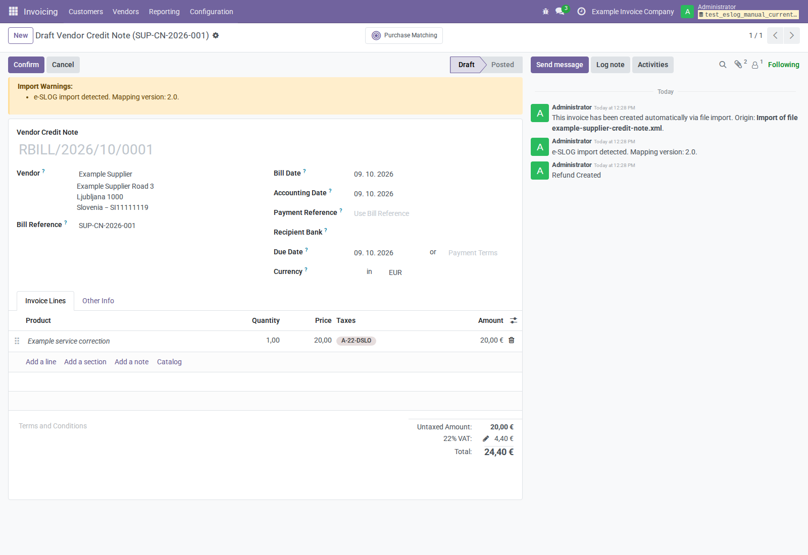Select the Posted status stage
This screenshot has width=808, height=555.
point(502,65)
